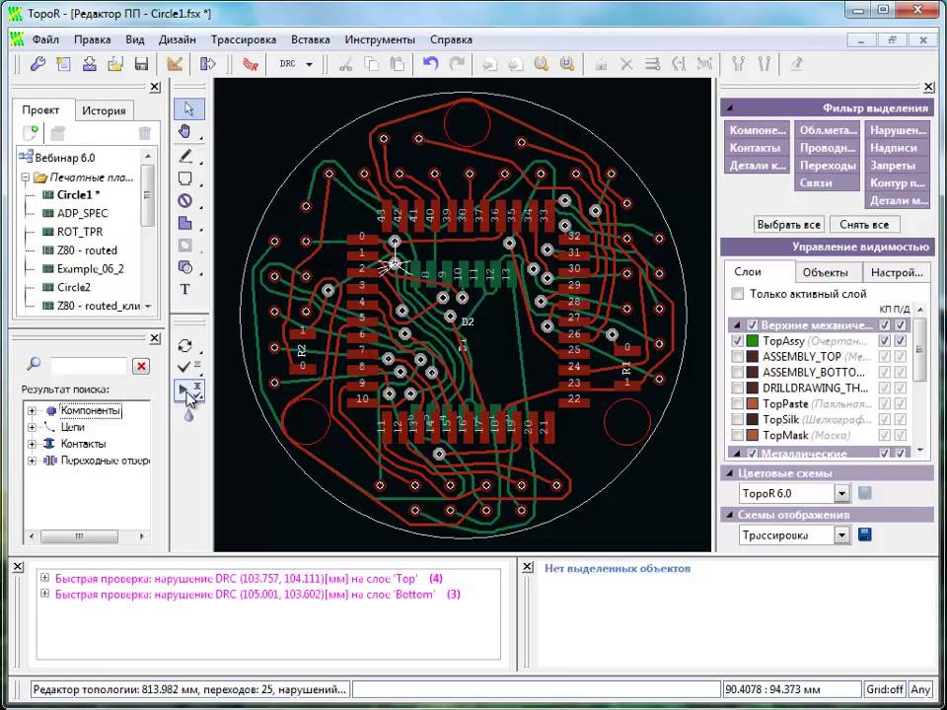Viewport: 947px width, 710px height.
Task: Click the Undo arrow in toolbar
Action: (x=431, y=63)
